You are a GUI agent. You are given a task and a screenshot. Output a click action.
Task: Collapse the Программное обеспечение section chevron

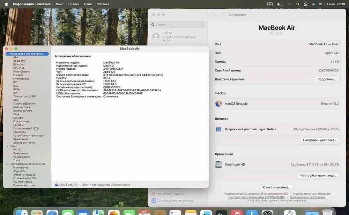tap(7, 164)
